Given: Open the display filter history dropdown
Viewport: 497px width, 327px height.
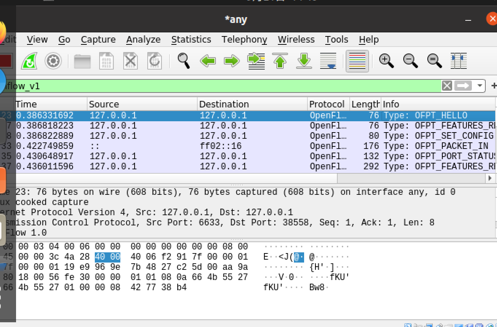Looking at the screenshot, I should coord(479,86).
